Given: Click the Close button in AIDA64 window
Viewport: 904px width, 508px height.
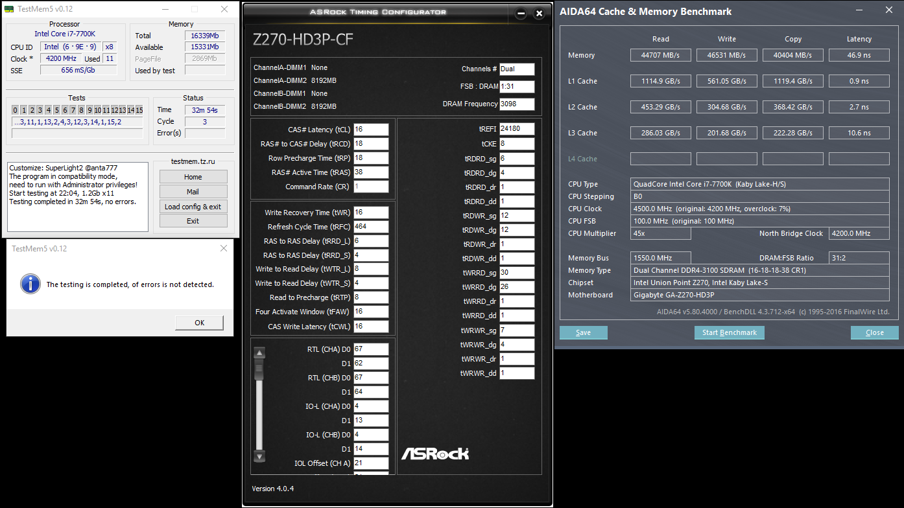Looking at the screenshot, I should [x=875, y=332].
